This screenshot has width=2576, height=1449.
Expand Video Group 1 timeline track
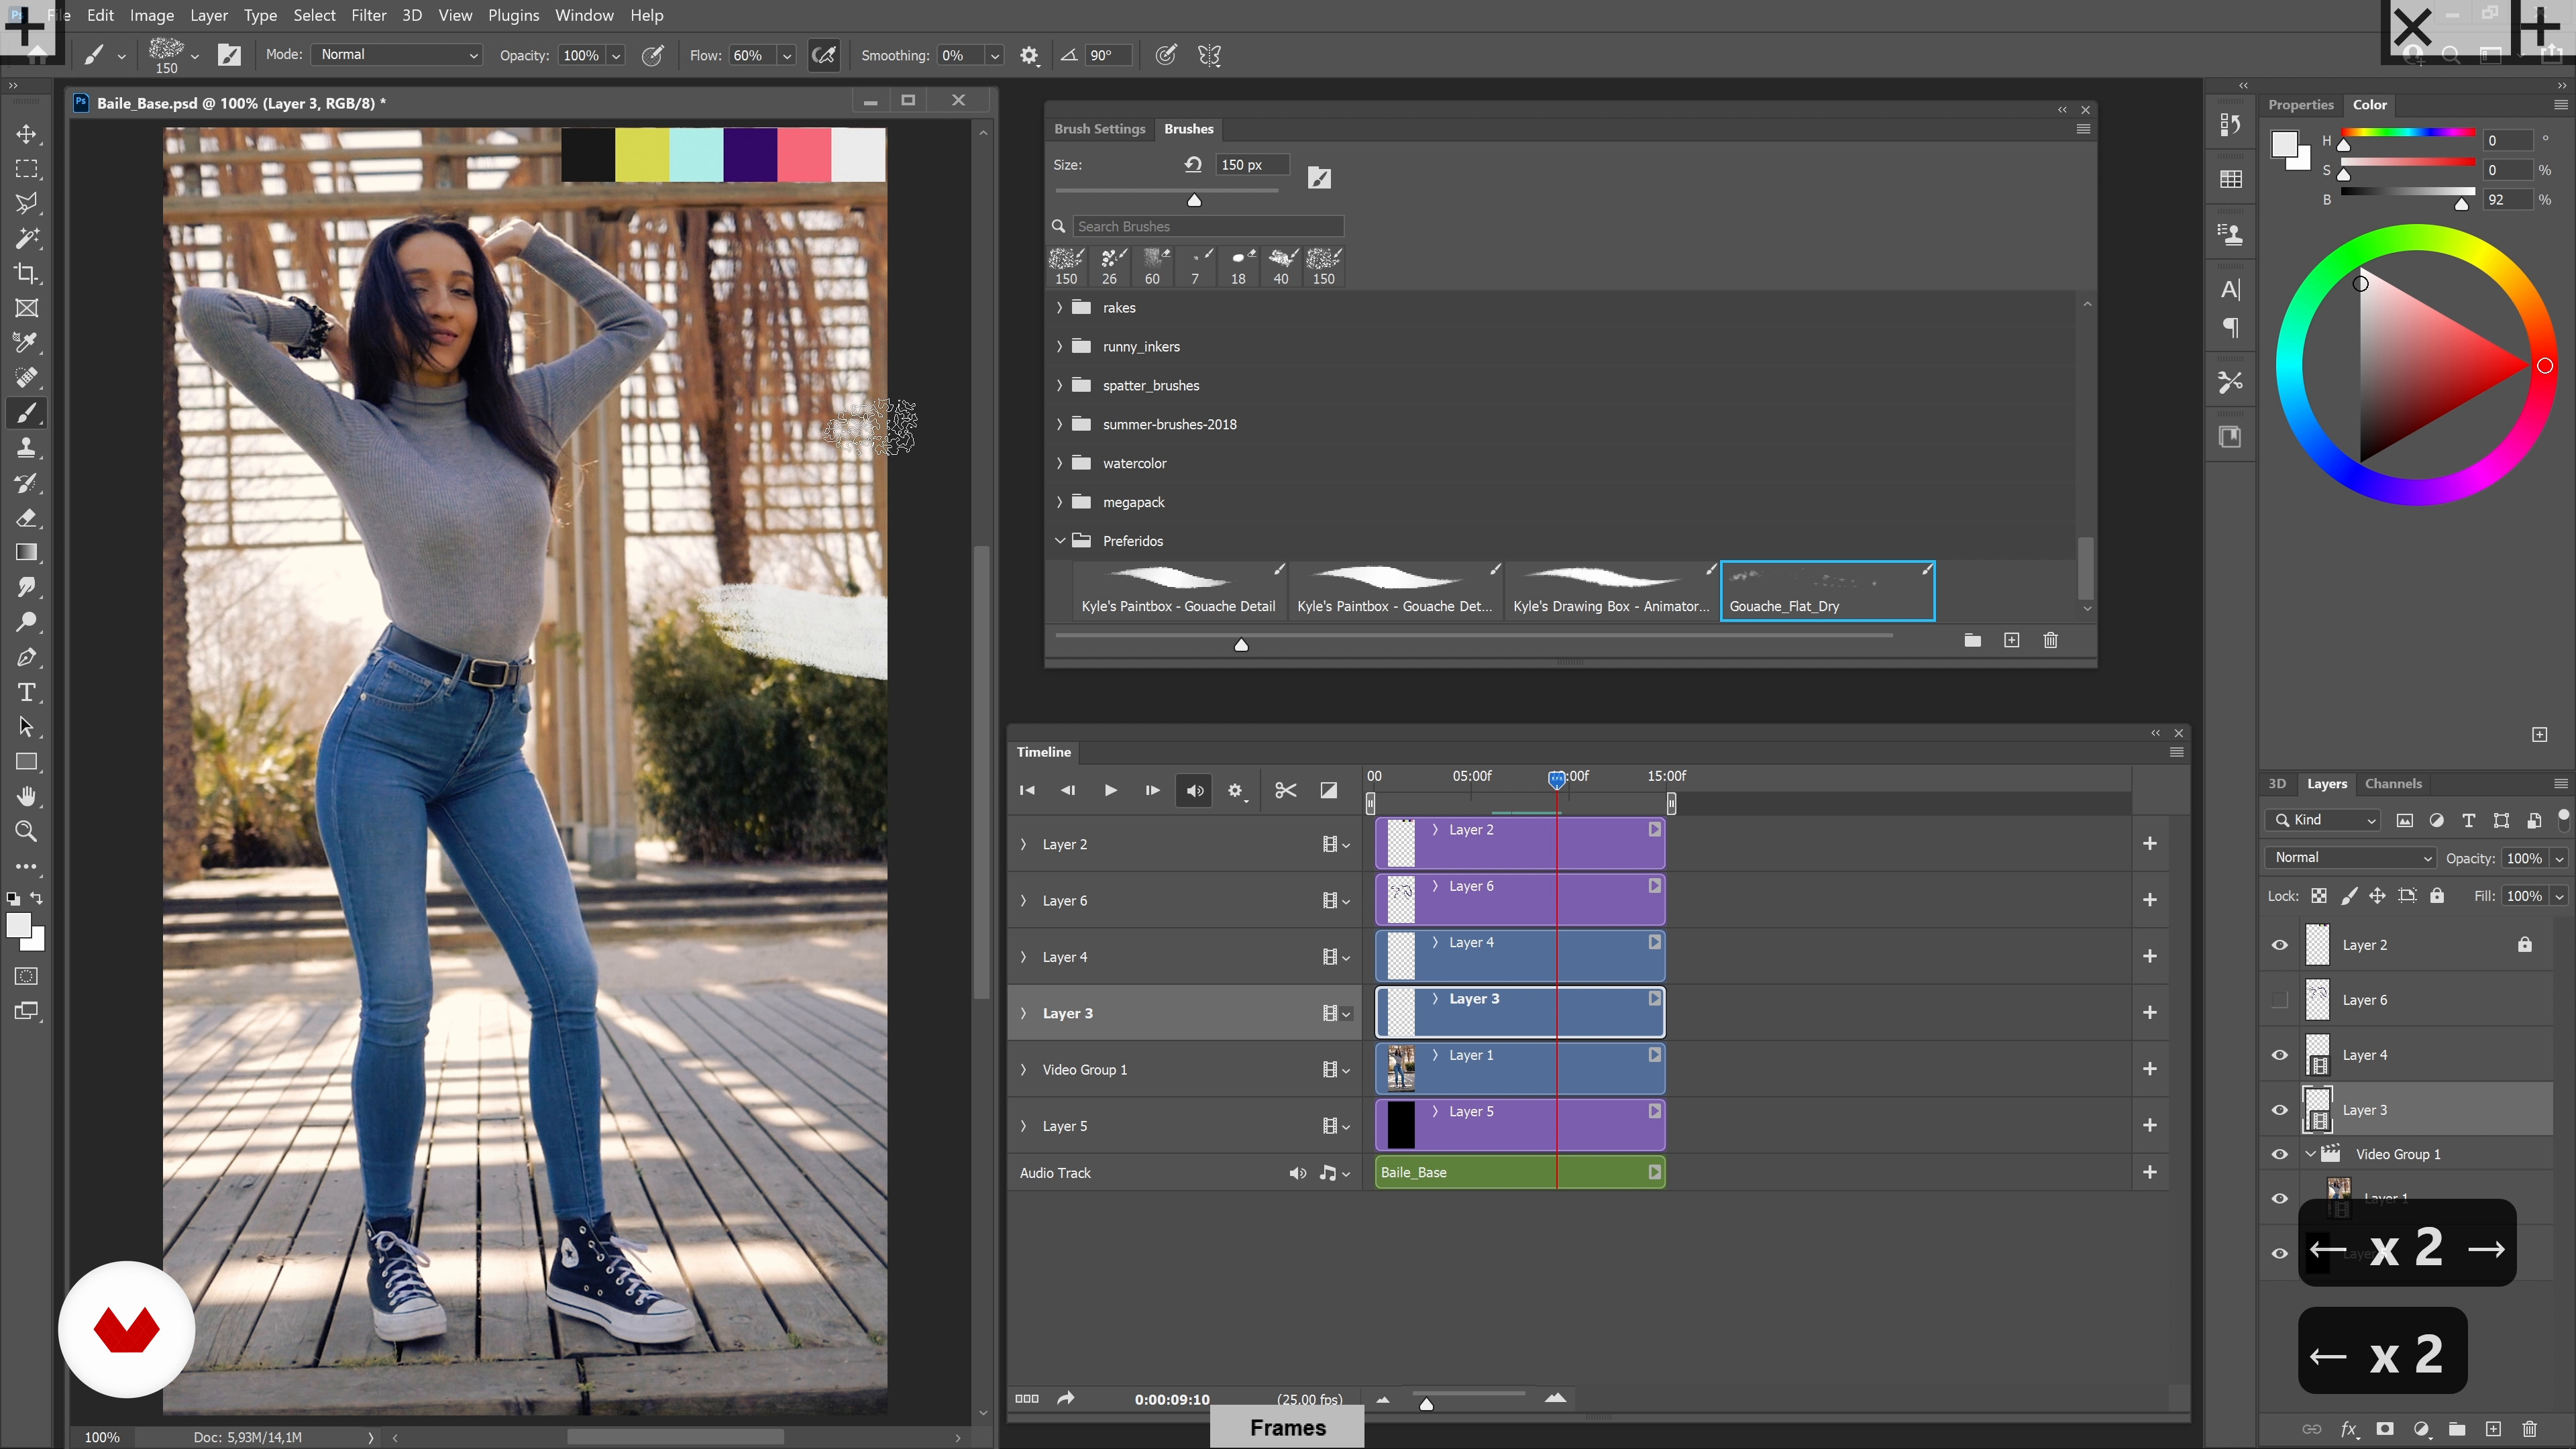[x=1023, y=1070]
